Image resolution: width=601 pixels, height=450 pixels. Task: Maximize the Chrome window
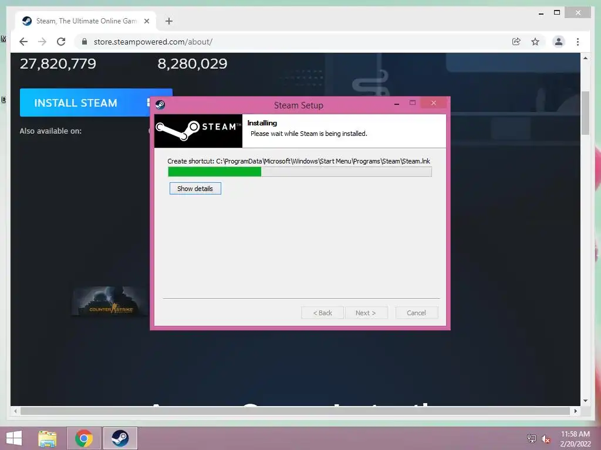tap(557, 13)
